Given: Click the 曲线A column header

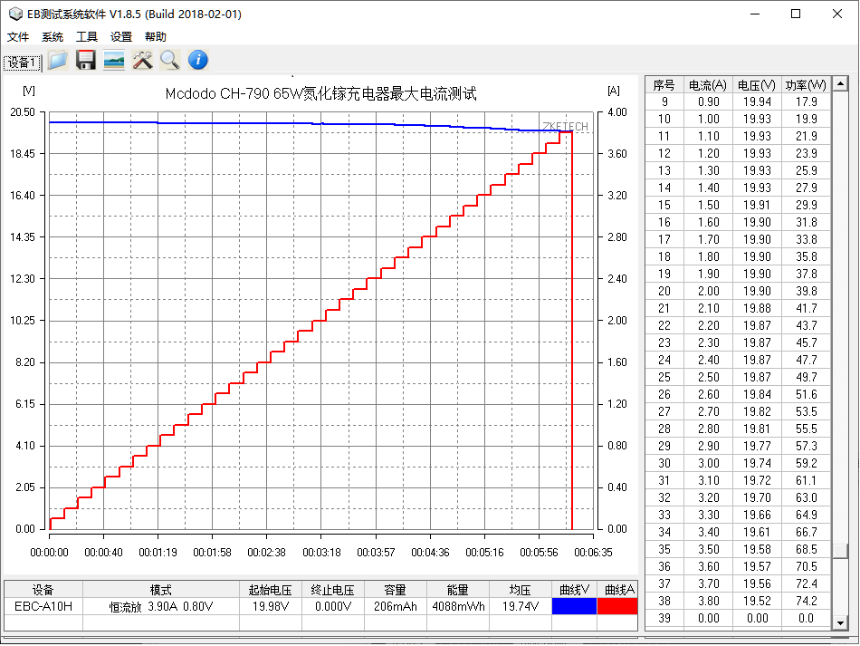Looking at the screenshot, I should click(x=617, y=590).
